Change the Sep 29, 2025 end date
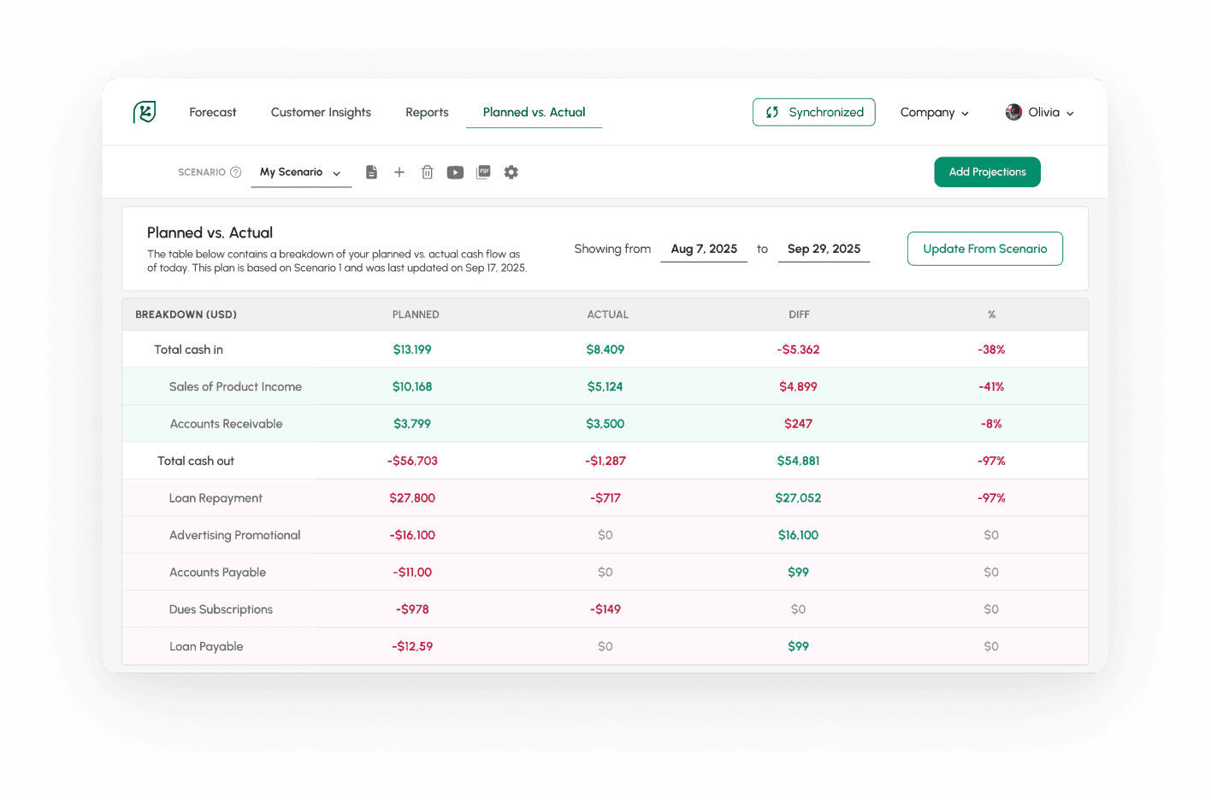 click(824, 249)
